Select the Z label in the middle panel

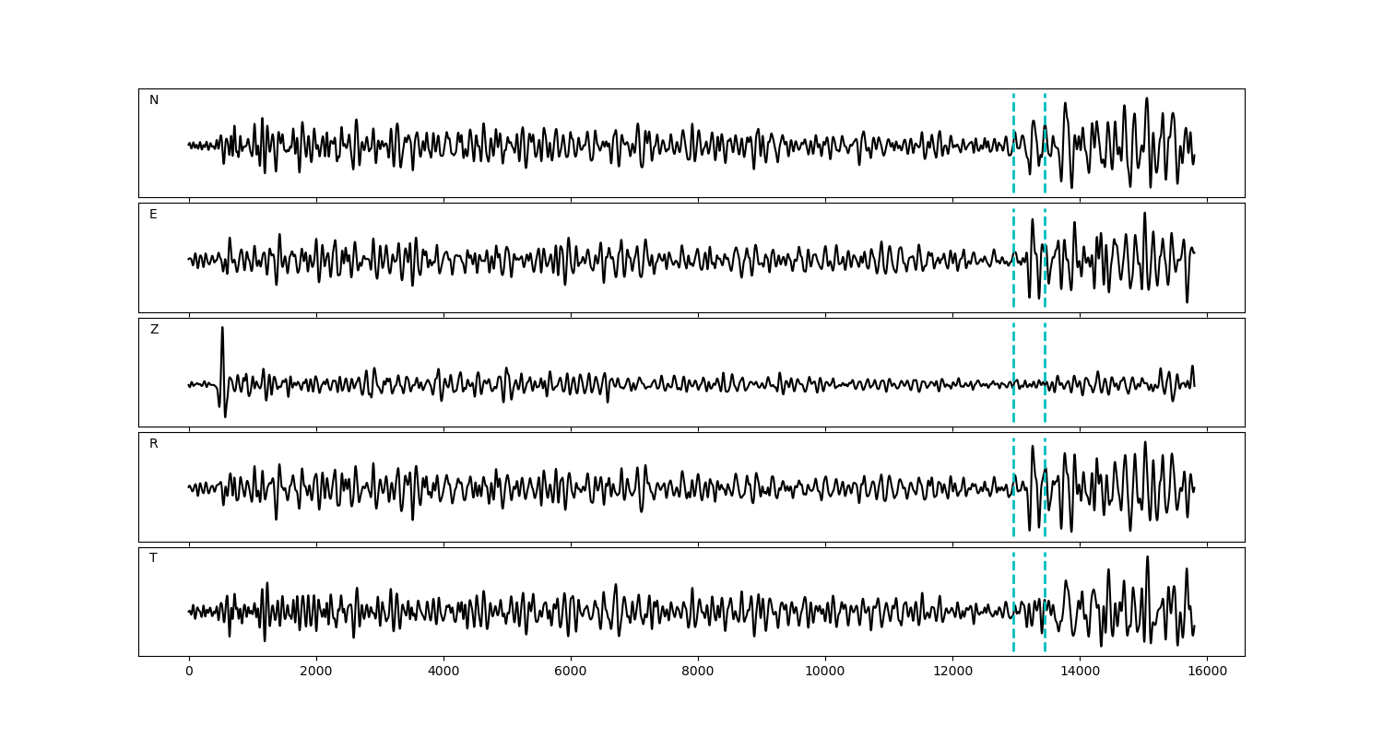click(154, 330)
